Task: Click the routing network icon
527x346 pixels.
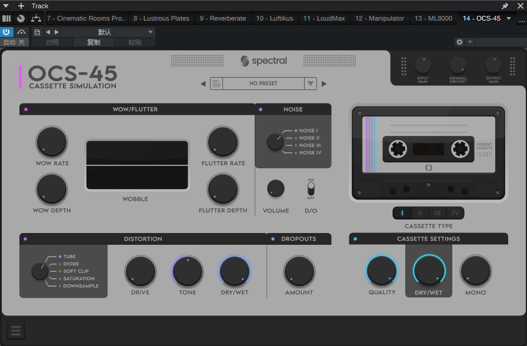Action: click(36, 18)
